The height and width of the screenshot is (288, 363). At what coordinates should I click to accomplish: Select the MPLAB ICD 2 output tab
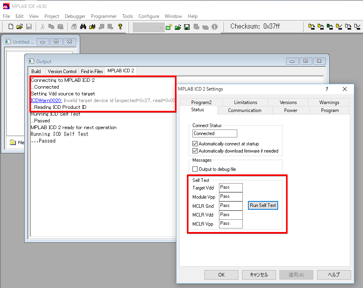(x=121, y=71)
